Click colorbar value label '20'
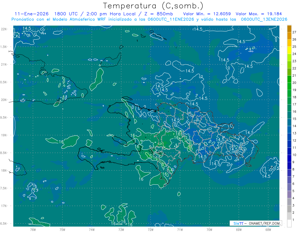The image size is (301, 233). click(294, 83)
